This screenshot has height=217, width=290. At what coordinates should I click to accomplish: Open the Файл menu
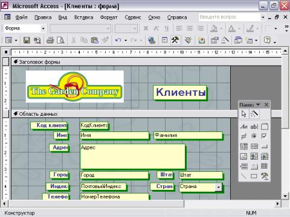coord(21,17)
